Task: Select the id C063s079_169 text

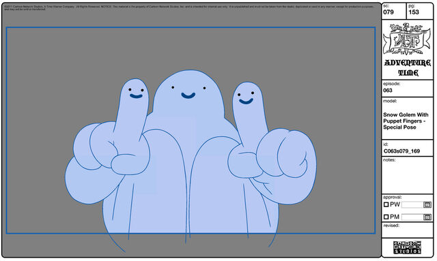Action: click(401, 151)
